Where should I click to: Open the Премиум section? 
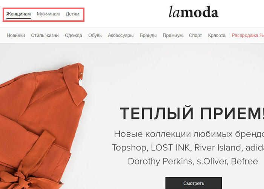point(173,36)
